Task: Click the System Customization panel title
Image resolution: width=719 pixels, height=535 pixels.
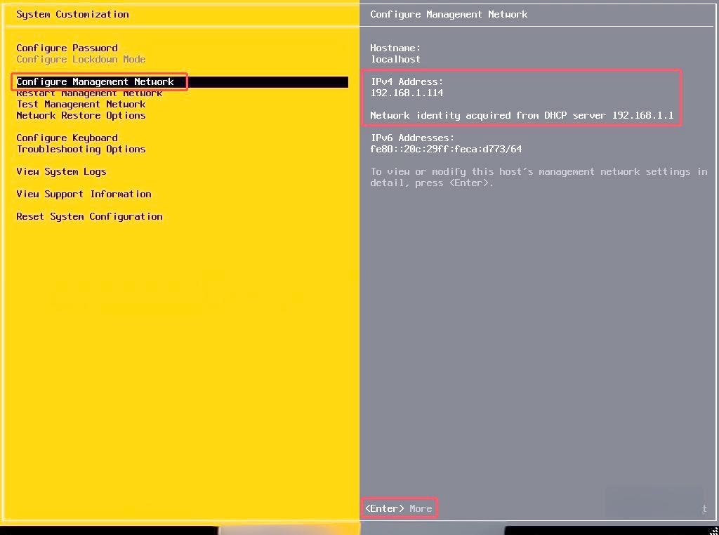Action: (72, 14)
